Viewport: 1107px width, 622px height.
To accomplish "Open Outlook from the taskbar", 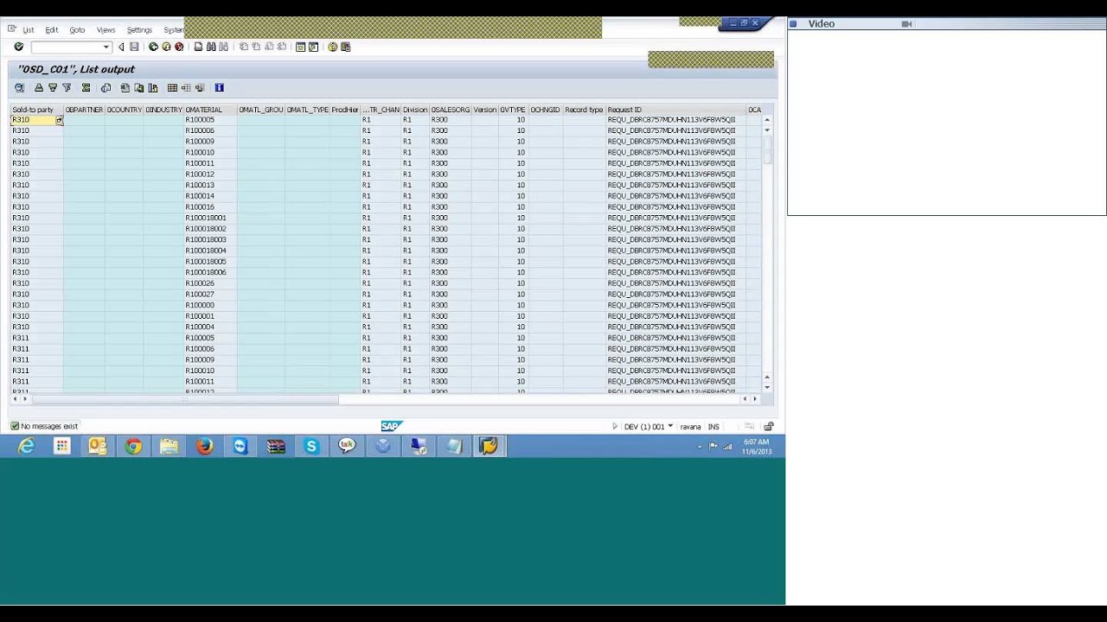I will (97, 446).
